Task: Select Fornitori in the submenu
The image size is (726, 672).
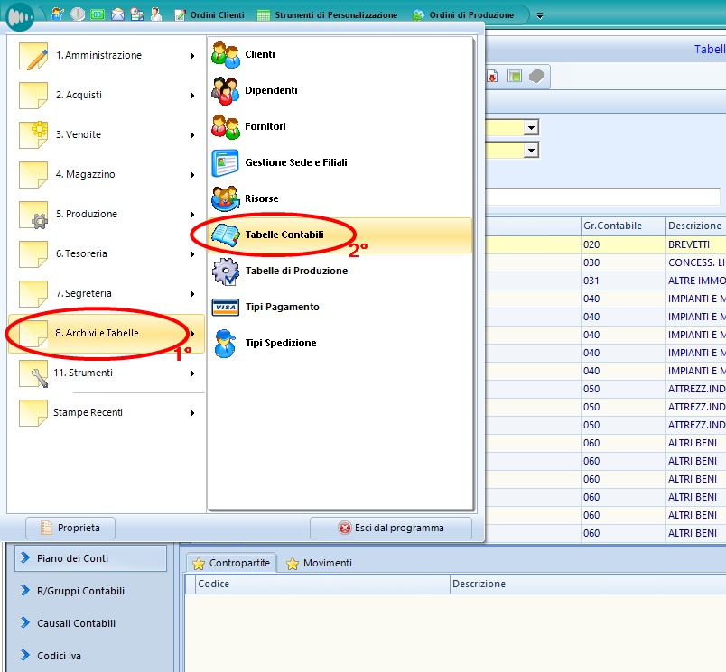Action: pos(265,126)
